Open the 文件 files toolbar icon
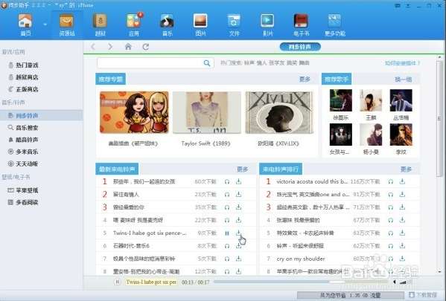The image size is (446, 301). [x=234, y=25]
